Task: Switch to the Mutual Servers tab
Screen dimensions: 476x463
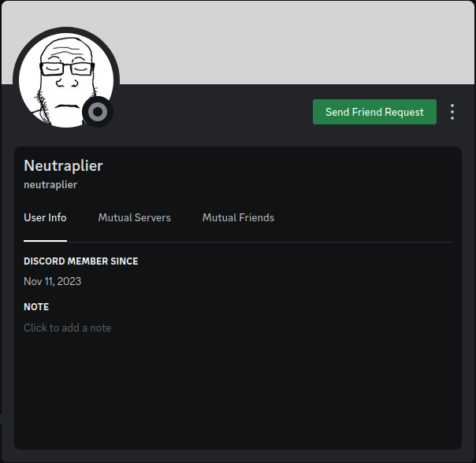Action: click(135, 217)
